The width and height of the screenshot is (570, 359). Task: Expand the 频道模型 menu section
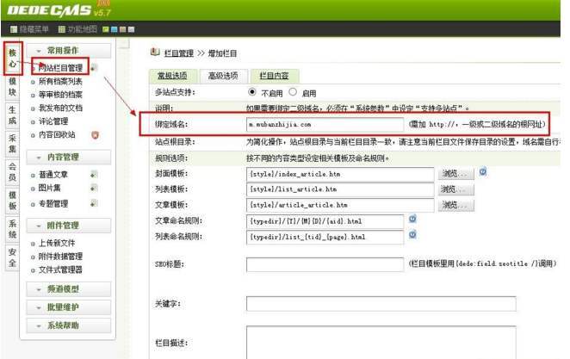[x=71, y=288]
